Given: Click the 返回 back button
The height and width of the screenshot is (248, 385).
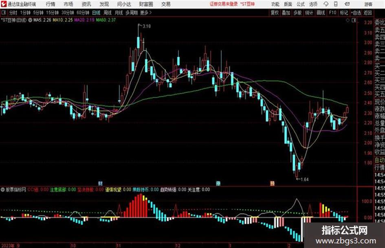Looking at the screenshot, I should 367,13.
